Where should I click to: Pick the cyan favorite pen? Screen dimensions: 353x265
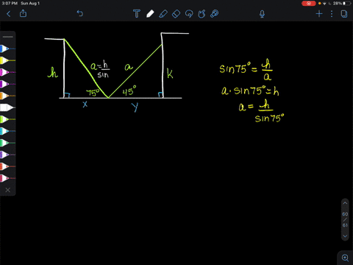pos(7,131)
